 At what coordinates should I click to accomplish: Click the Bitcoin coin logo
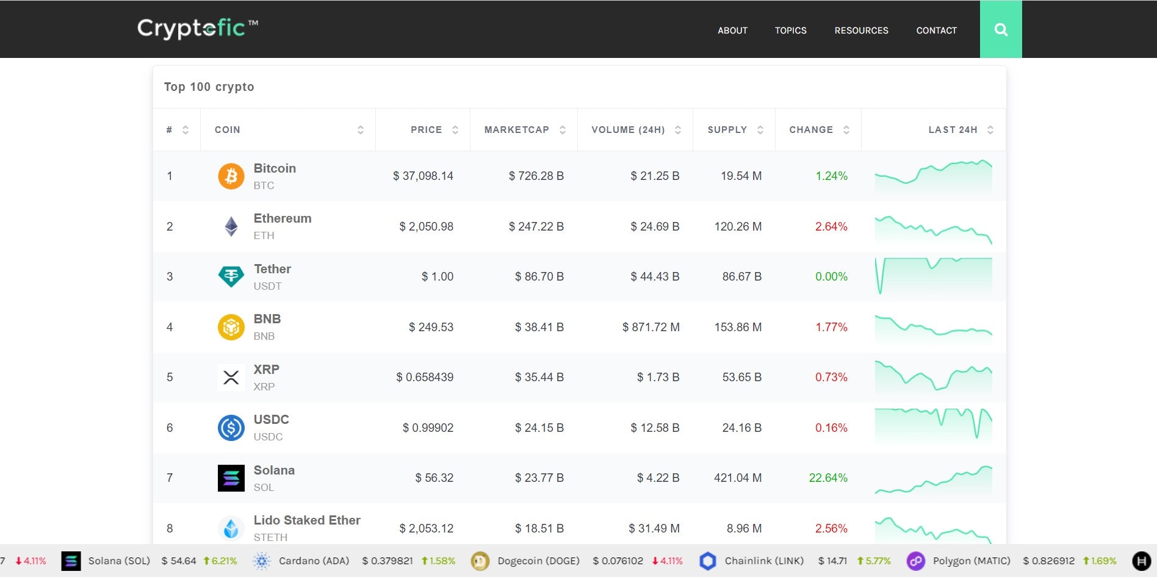point(231,176)
